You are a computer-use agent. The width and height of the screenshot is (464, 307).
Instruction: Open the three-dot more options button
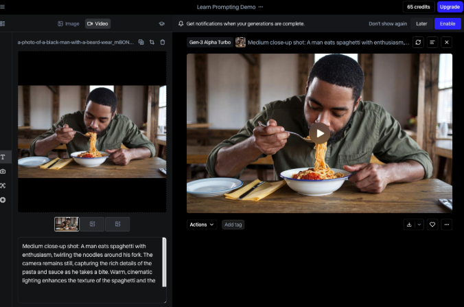[x=447, y=224]
